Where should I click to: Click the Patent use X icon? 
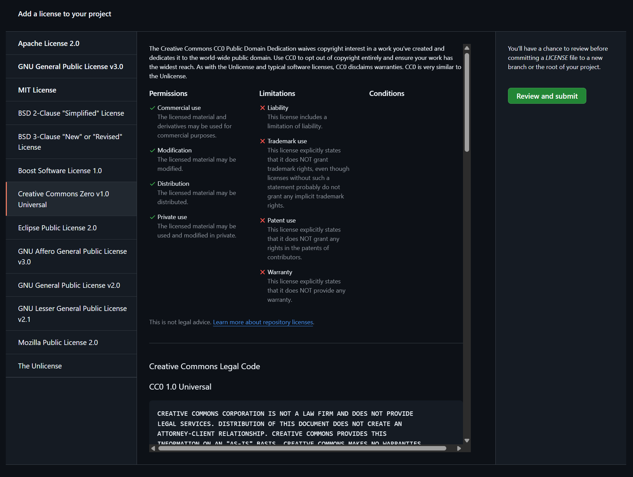point(263,220)
